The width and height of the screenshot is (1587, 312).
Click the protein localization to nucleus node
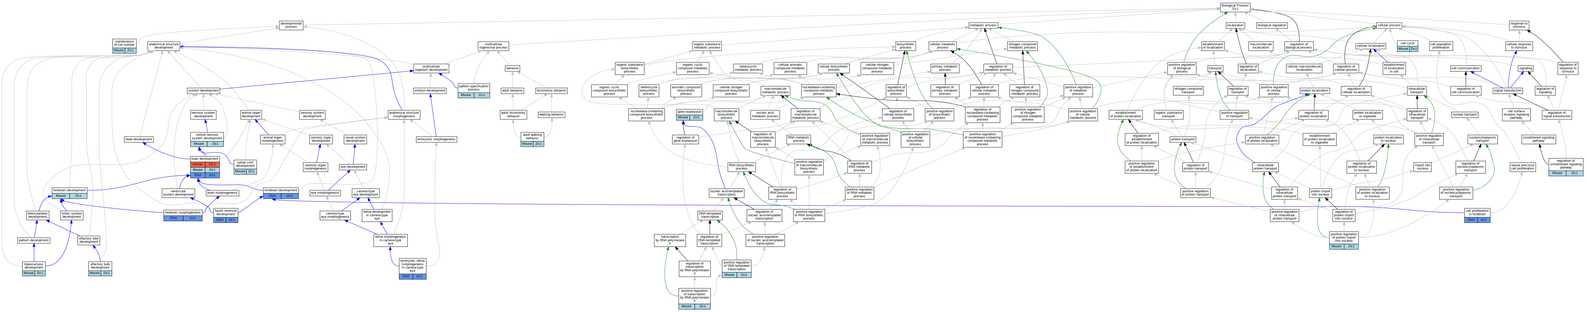pos(1389,139)
